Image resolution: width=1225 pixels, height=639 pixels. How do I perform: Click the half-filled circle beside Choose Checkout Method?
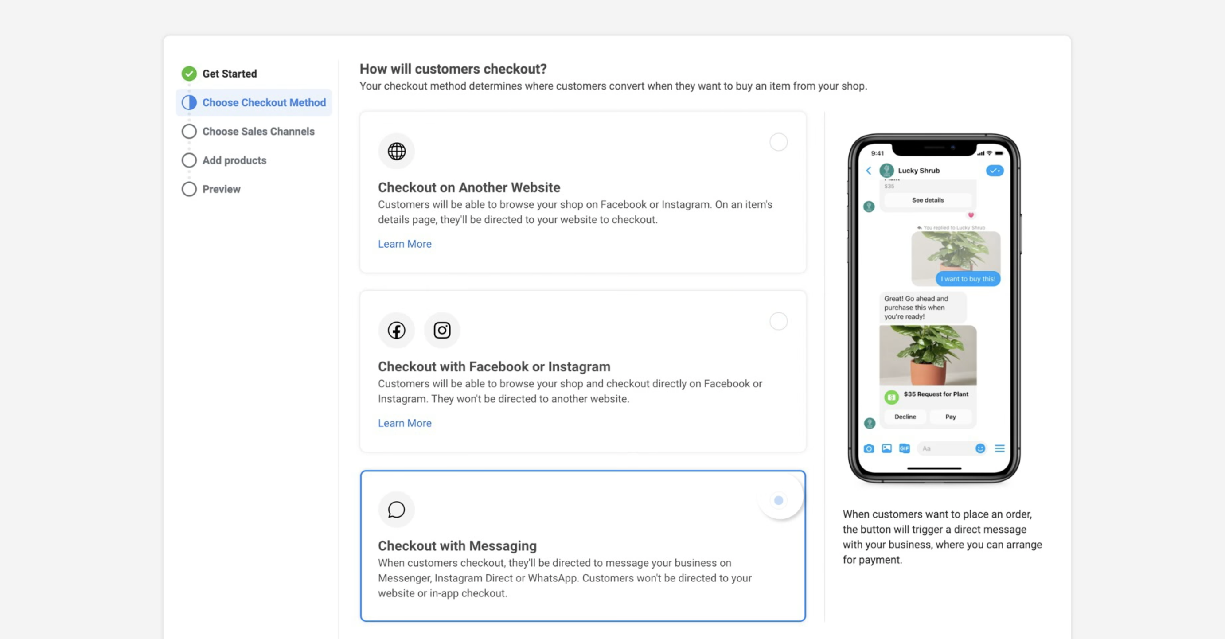pyautogui.click(x=189, y=103)
